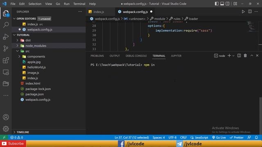The height and width of the screenshot is (147, 262).
Task: Open Explorer views and more actions
Action: point(80,11)
